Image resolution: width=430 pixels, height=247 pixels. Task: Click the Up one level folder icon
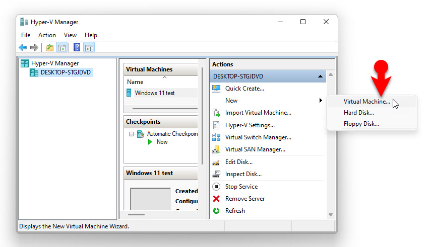point(49,48)
